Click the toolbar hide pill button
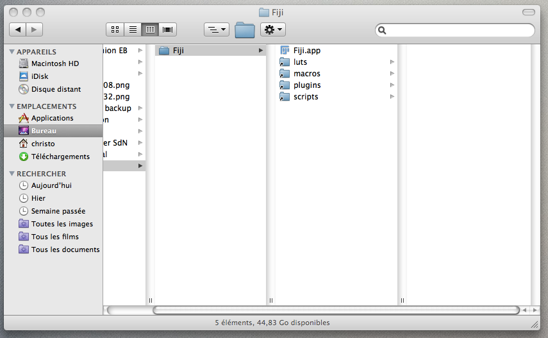This screenshot has width=548, height=338. click(x=528, y=12)
